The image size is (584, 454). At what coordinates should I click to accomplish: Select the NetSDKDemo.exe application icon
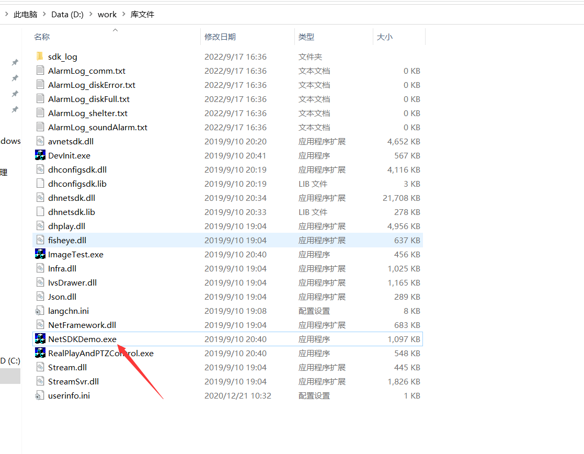[x=40, y=338]
